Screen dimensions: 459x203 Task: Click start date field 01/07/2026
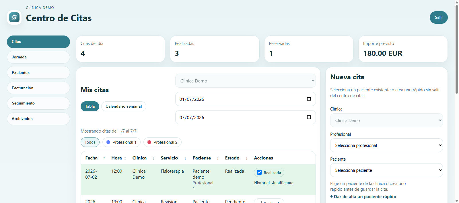click(246, 99)
